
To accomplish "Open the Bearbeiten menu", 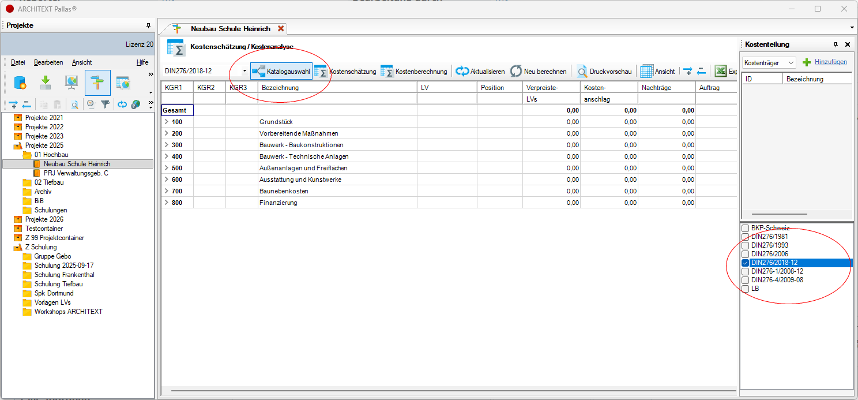I will 48,62.
